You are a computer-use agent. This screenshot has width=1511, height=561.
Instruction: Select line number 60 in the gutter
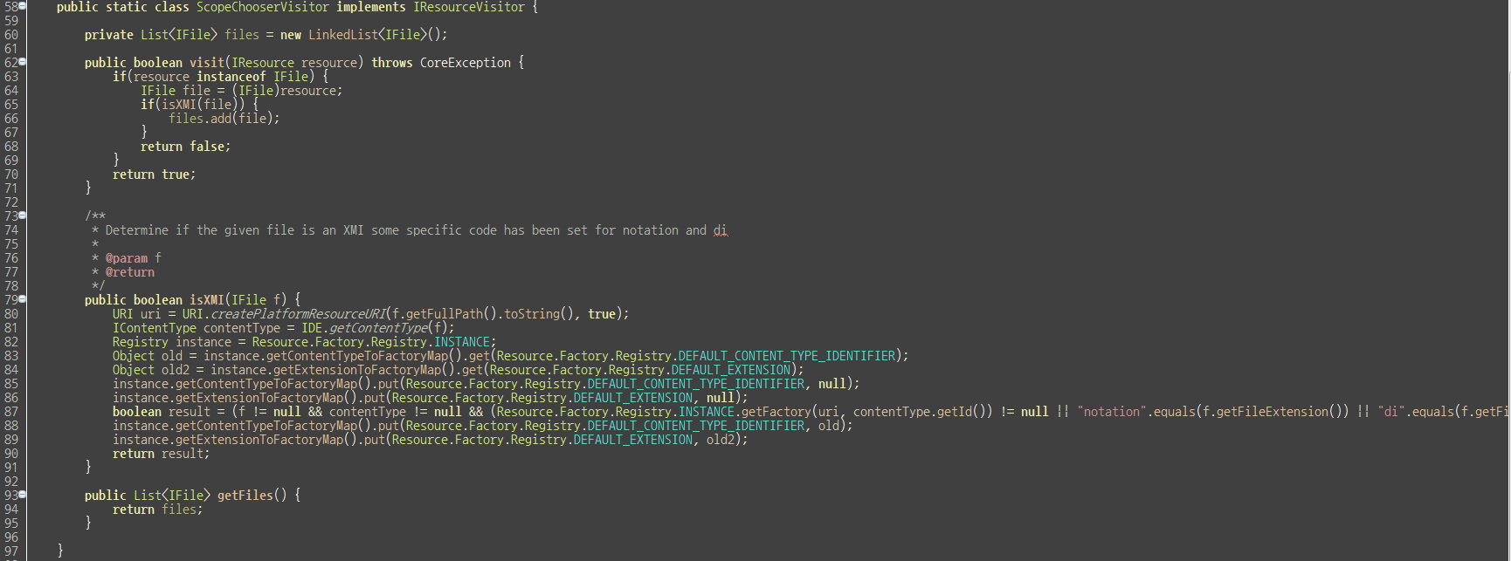pyautogui.click(x=10, y=35)
